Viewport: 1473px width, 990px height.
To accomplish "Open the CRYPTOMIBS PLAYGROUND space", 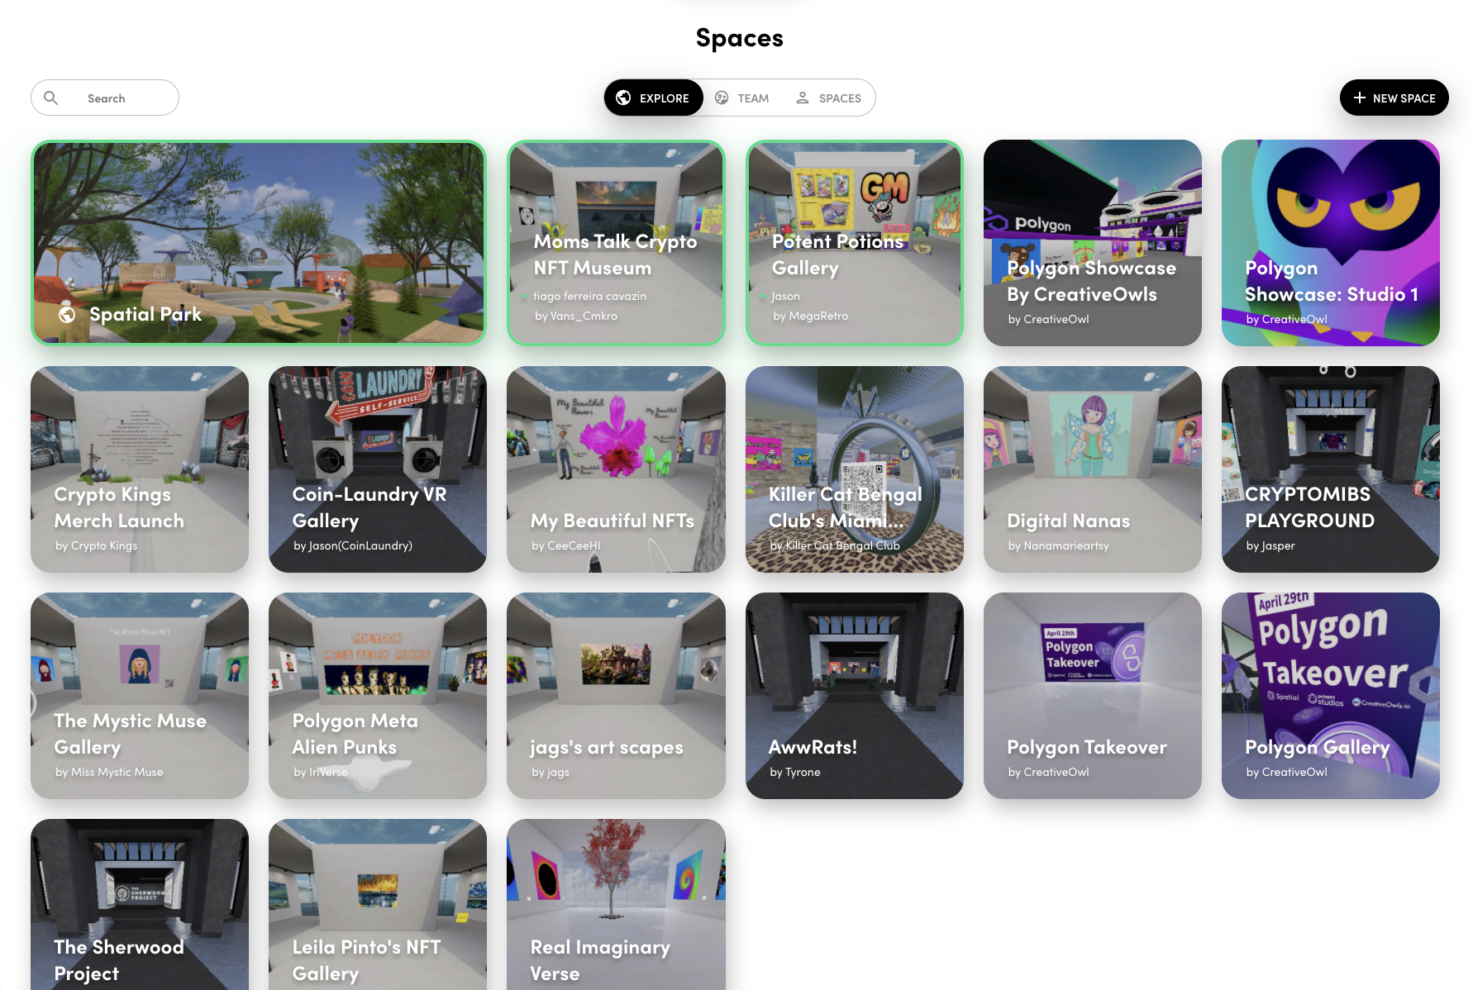I will 1331,469.
